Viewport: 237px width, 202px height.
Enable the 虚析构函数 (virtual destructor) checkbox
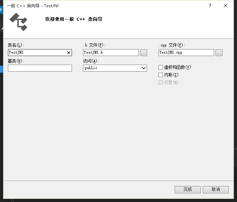tap(161, 67)
